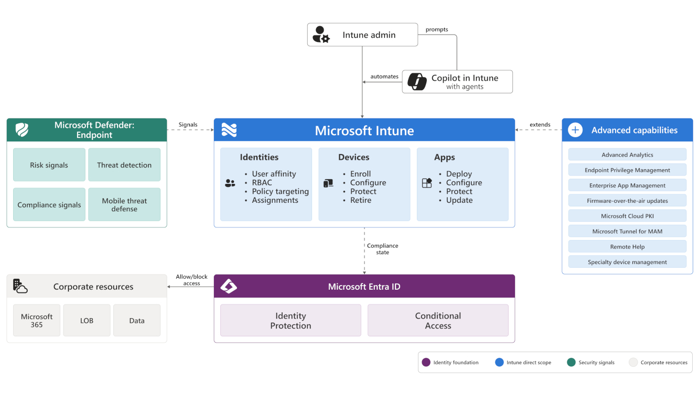Click the 'Signals' connector label
The height and width of the screenshot is (393, 699).
tap(188, 125)
